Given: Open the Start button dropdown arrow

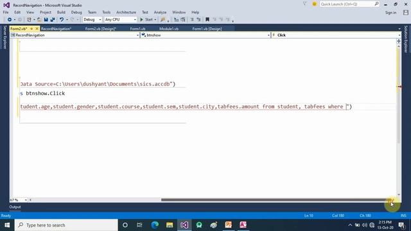Looking at the screenshot, I should (155, 20).
